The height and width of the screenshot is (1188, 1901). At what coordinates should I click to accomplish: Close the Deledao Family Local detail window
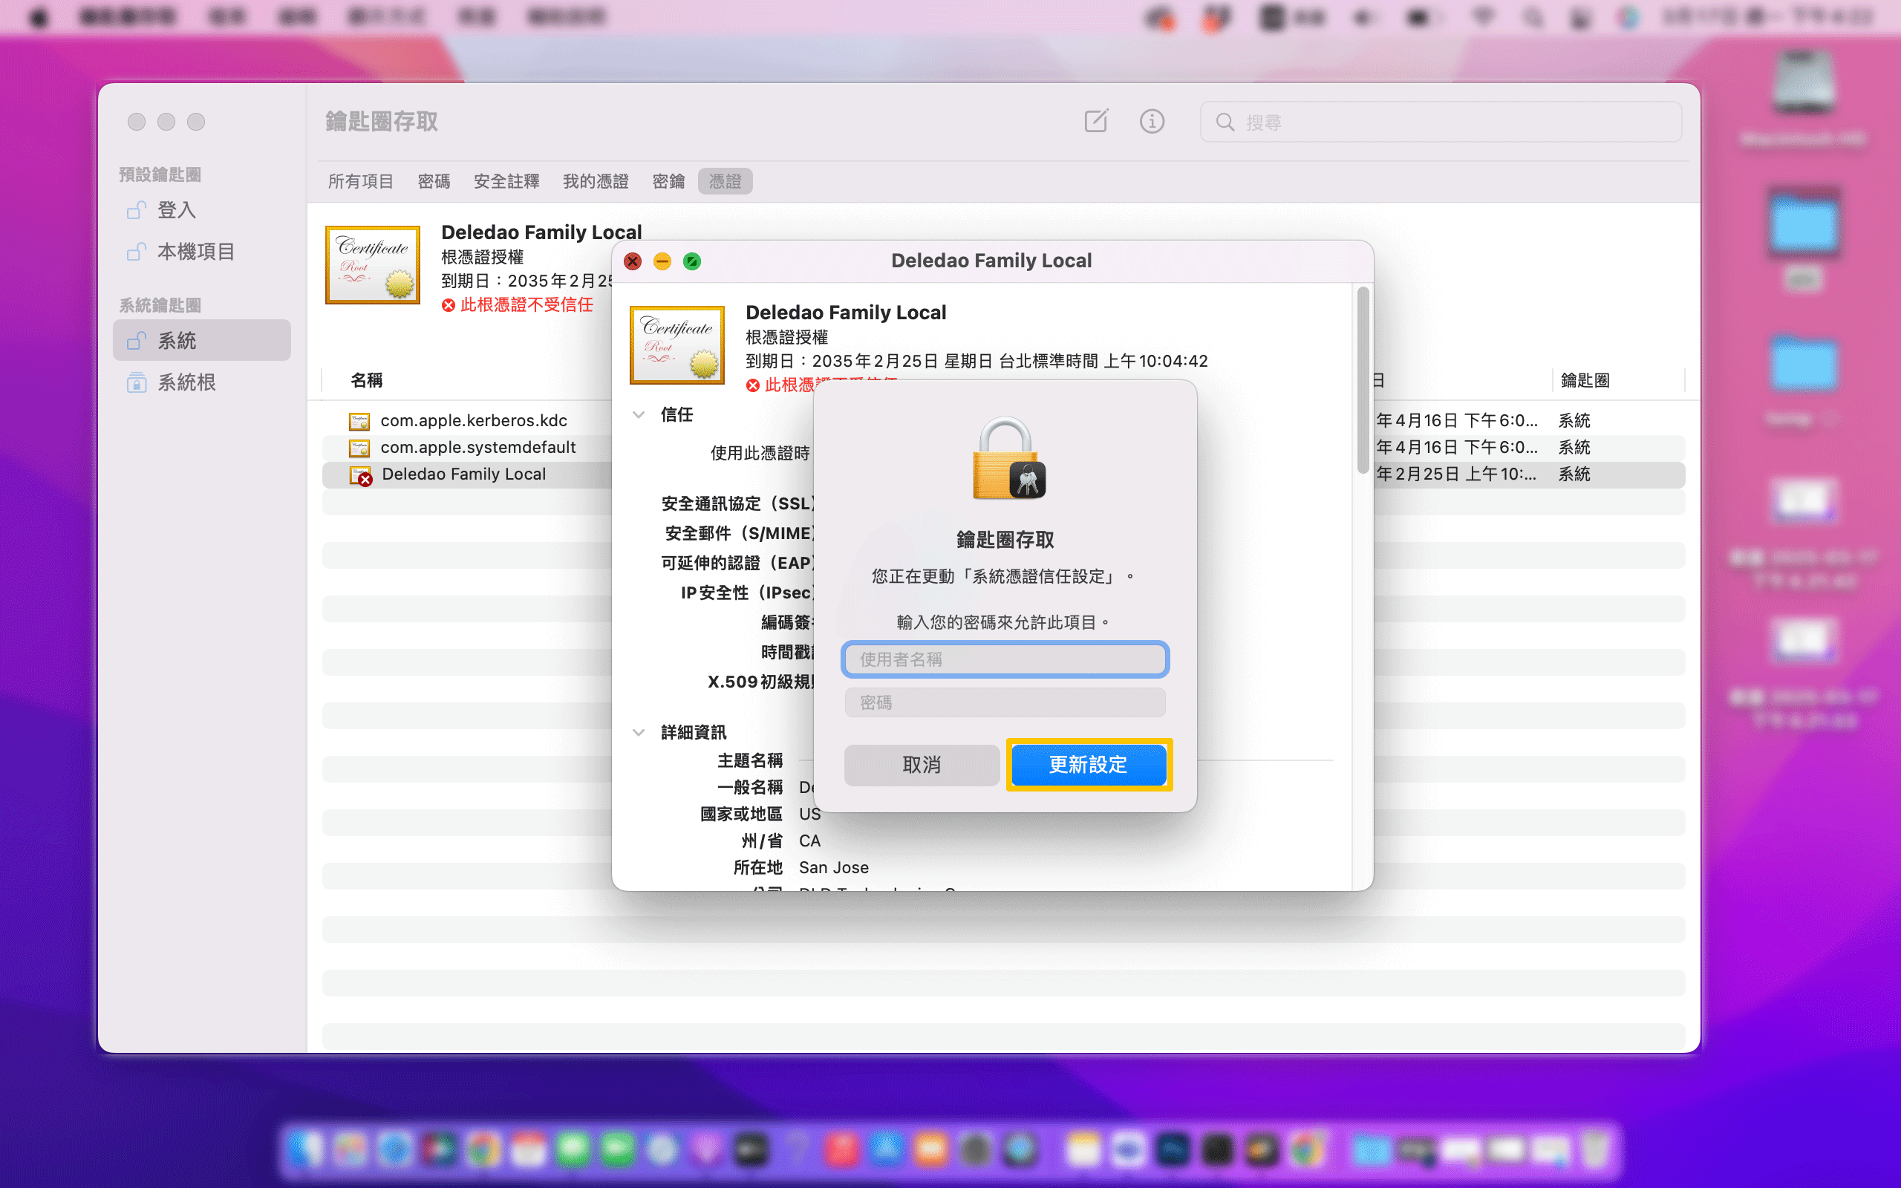coord(633,261)
